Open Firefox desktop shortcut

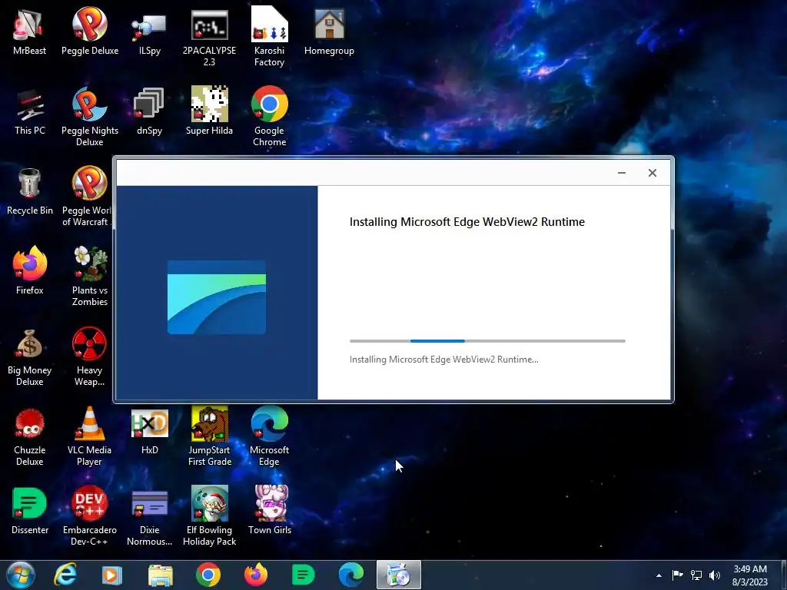pos(30,270)
